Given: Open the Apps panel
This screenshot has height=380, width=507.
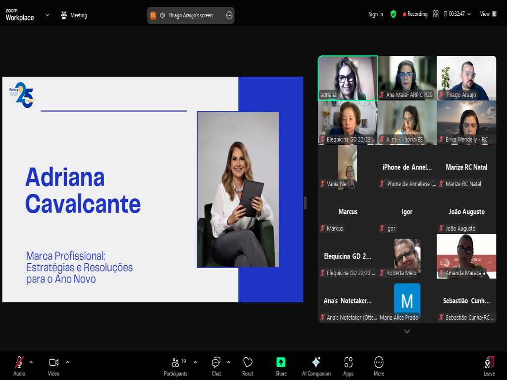Looking at the screenshot, I should [348, 366].
